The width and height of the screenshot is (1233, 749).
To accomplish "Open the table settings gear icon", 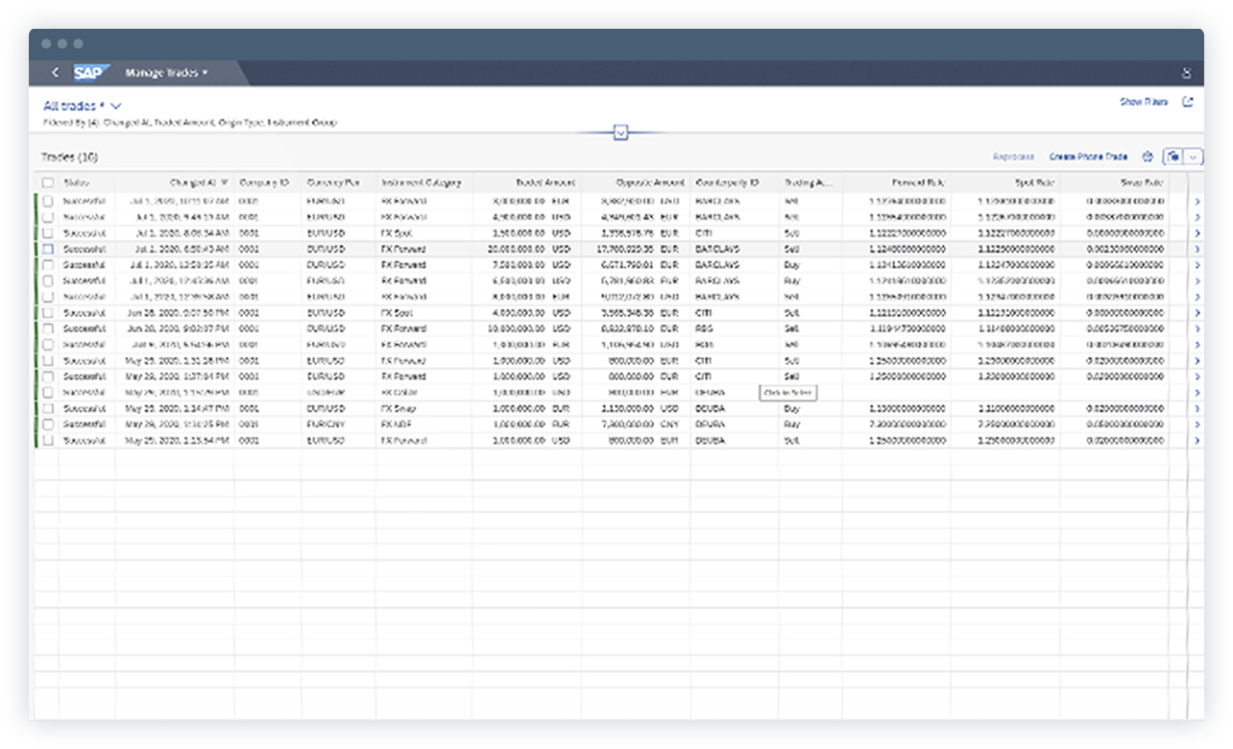I will coord(1148,157).
